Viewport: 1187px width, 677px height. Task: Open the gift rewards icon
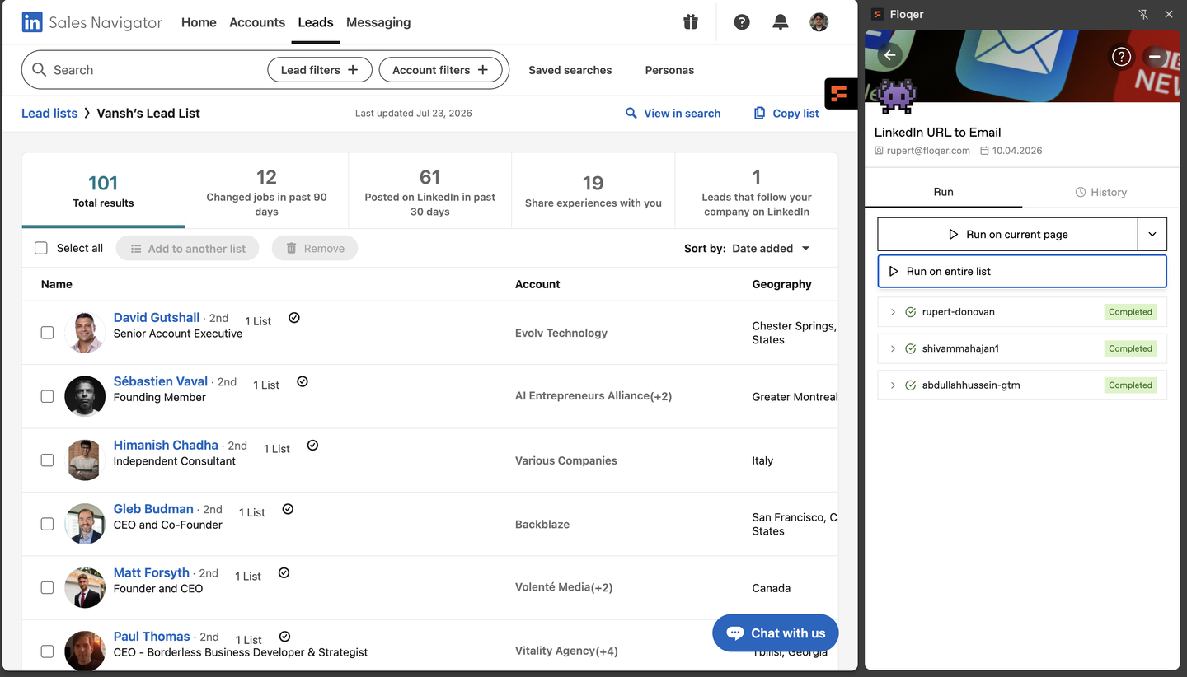[691, 22]
